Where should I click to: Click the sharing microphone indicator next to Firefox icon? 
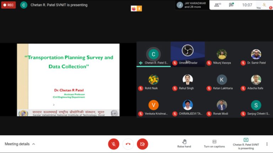[x=139, y=8]
